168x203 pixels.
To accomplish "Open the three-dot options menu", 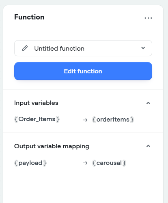I will click(148, 18).
